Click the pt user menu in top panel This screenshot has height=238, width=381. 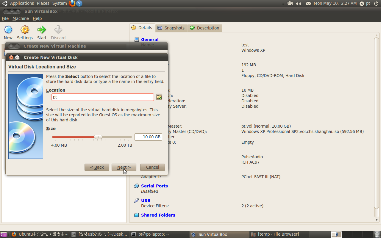point(365,4)
